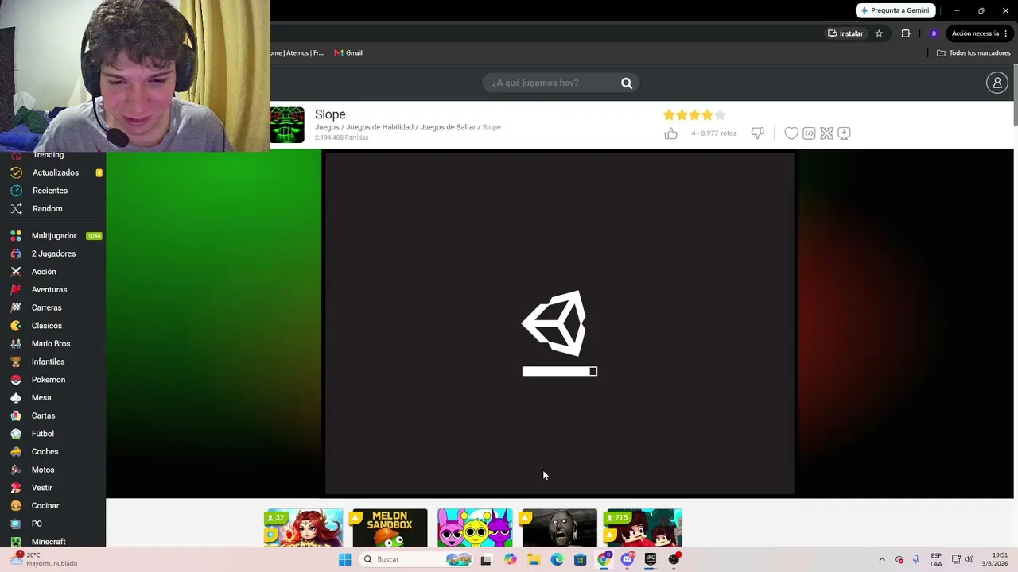
Task: Browse Pokemon games
Action: 49,380
